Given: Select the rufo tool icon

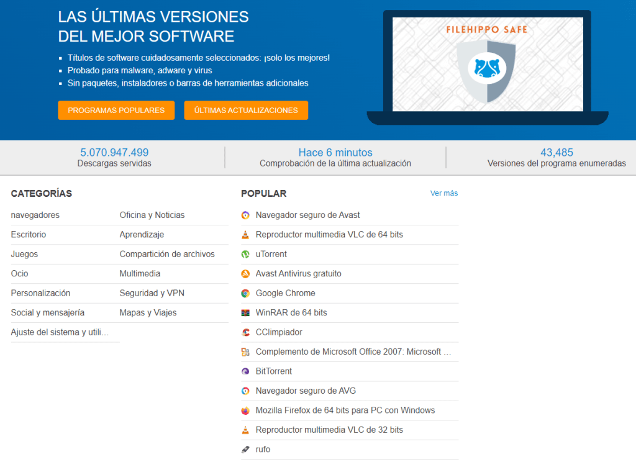Looking at the screenshot, I should (x=246, y=449).
